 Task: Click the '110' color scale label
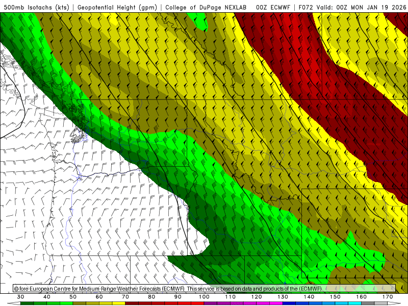[231, 297]
